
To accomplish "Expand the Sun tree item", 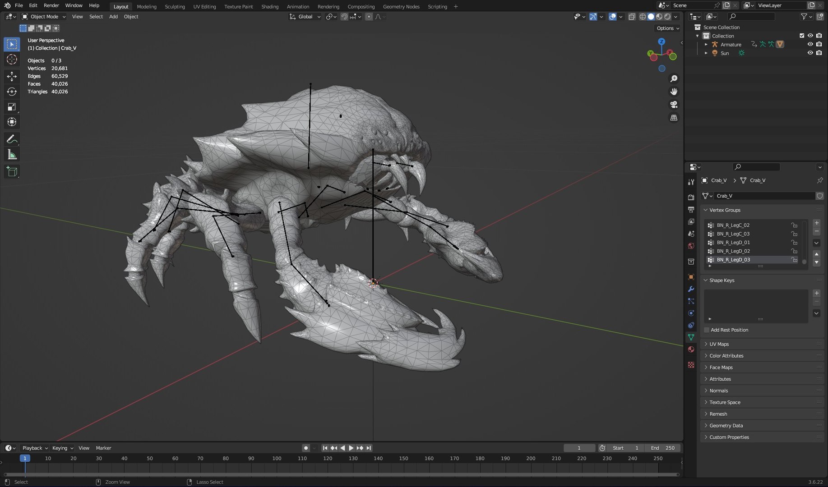I will point(706,53).
